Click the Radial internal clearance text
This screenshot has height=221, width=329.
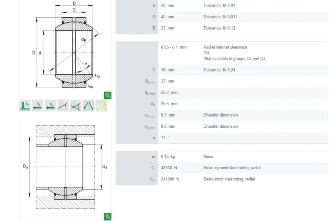225,47
